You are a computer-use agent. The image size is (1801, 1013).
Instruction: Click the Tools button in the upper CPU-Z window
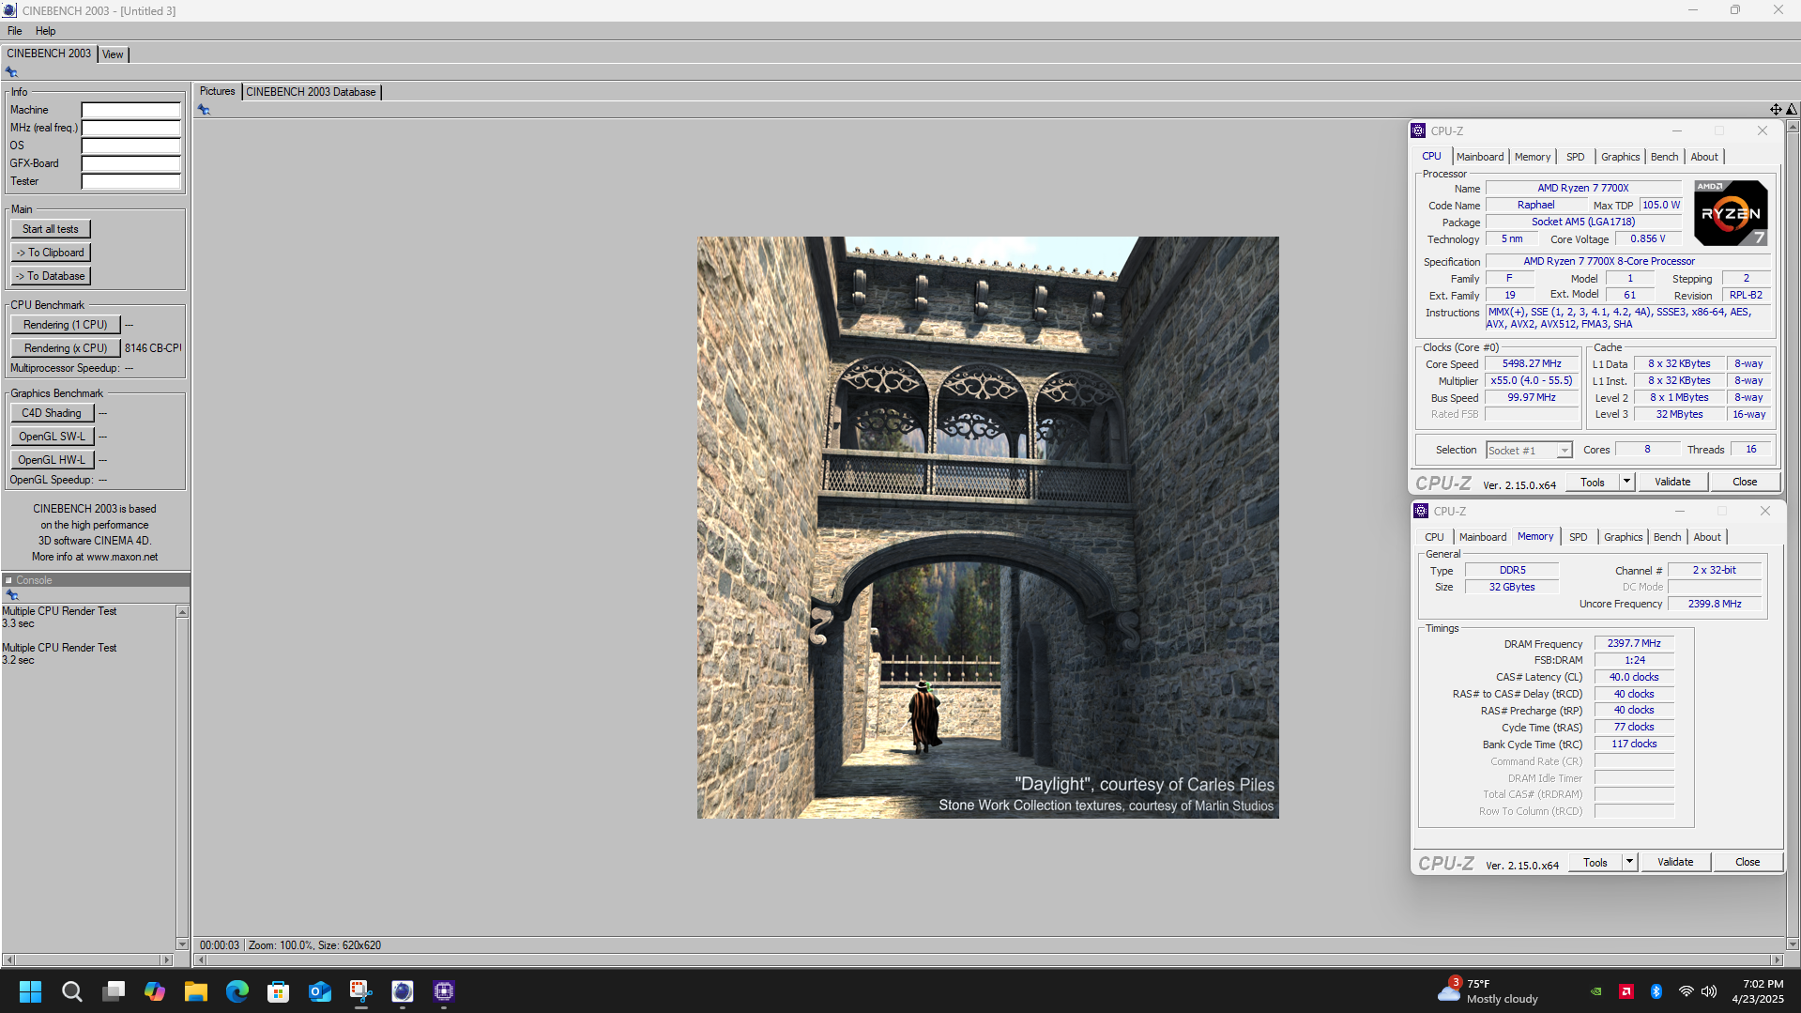[1593, 482]
